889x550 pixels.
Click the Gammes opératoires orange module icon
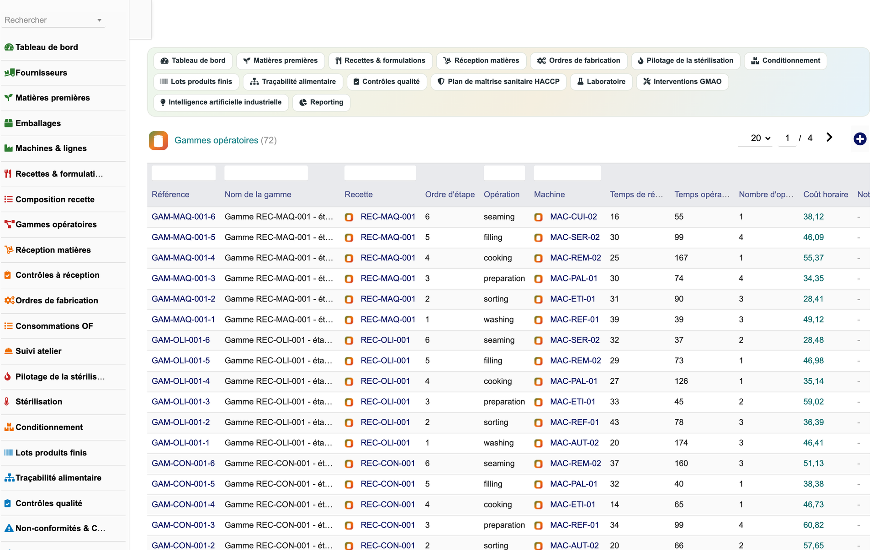tap(158, 140)
